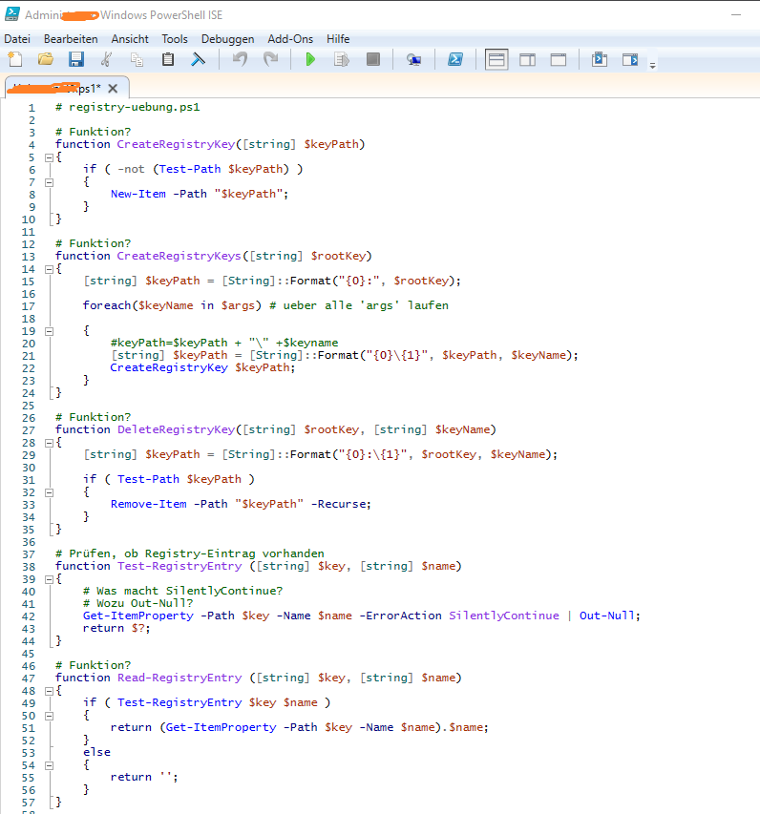Click Read-RegistryEntry function name on line 47

[179, 678]
